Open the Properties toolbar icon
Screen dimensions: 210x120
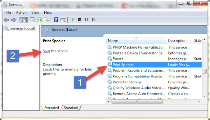32,20
